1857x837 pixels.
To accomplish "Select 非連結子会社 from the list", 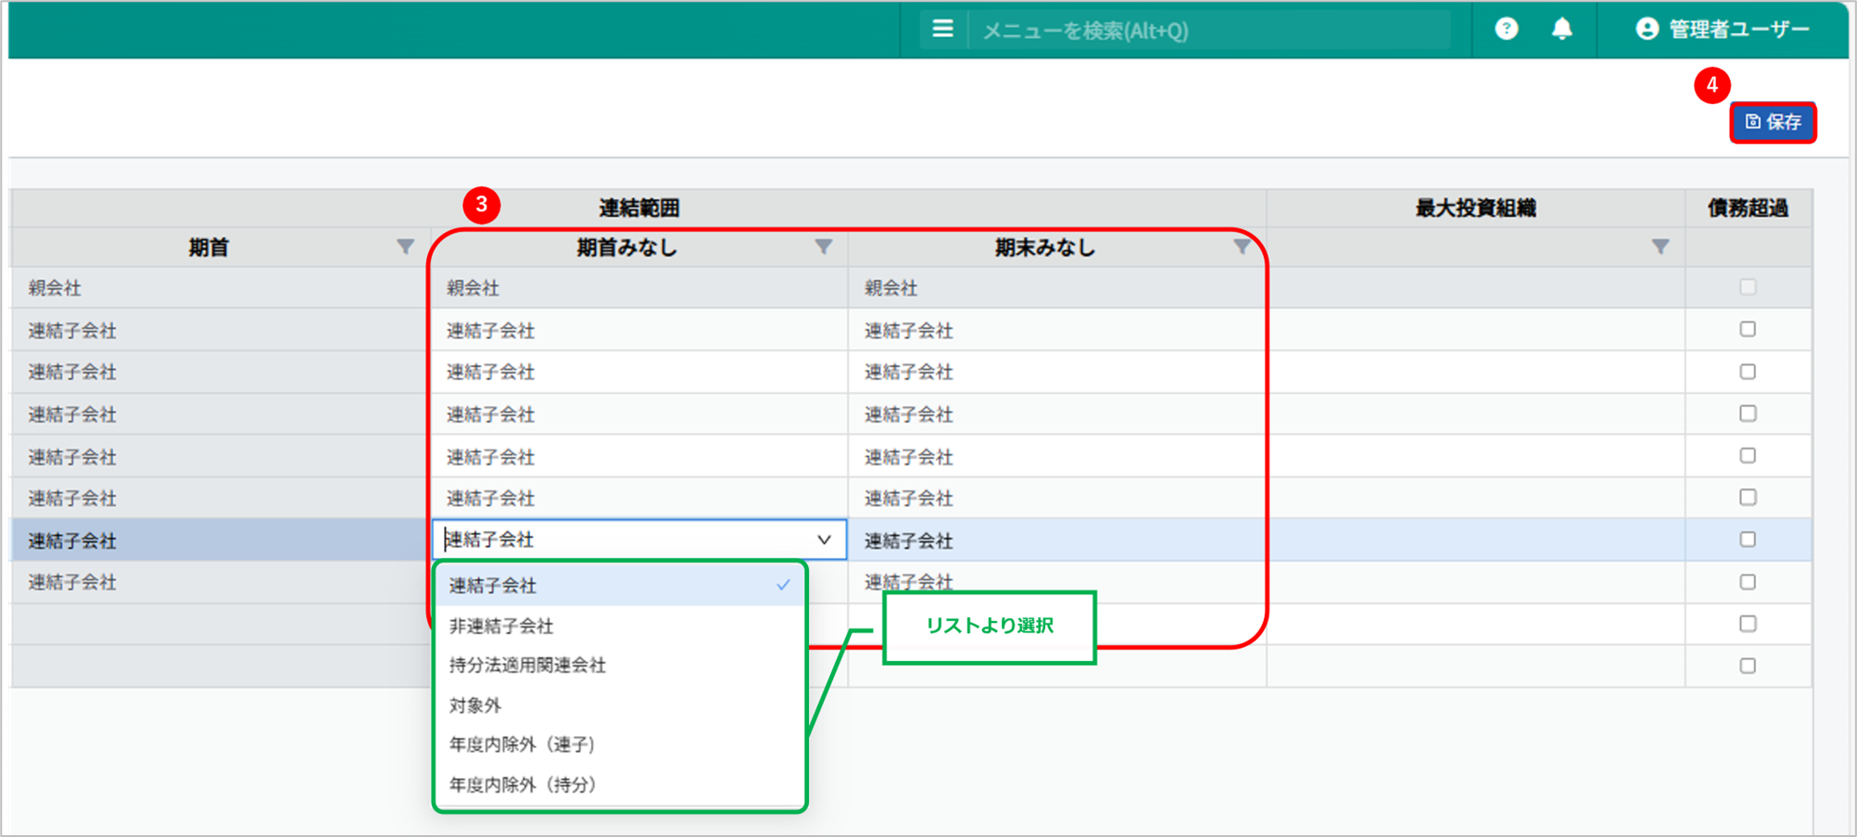I will pyautogui.click(x=501, y=627).
